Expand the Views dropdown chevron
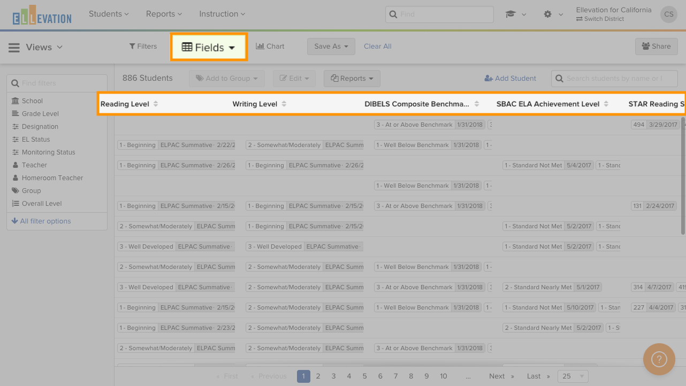This screenshot has height=386, width=686. click(59, 47)
